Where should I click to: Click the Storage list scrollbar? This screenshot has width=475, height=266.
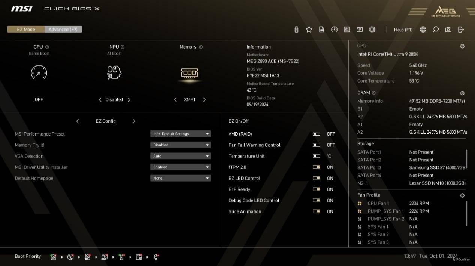(x=466, y=160)
